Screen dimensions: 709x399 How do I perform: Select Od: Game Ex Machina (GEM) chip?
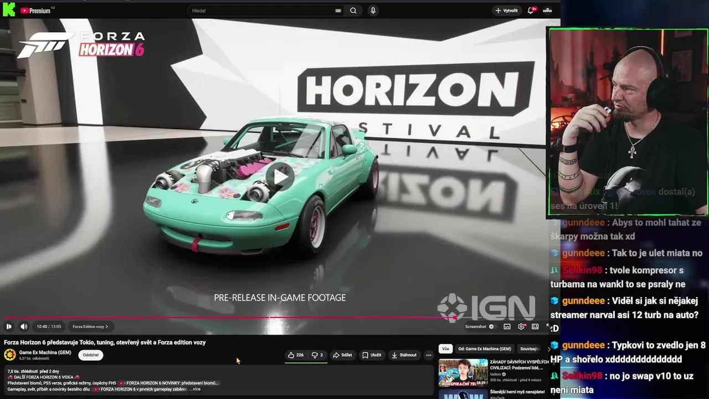click(485, 349)
